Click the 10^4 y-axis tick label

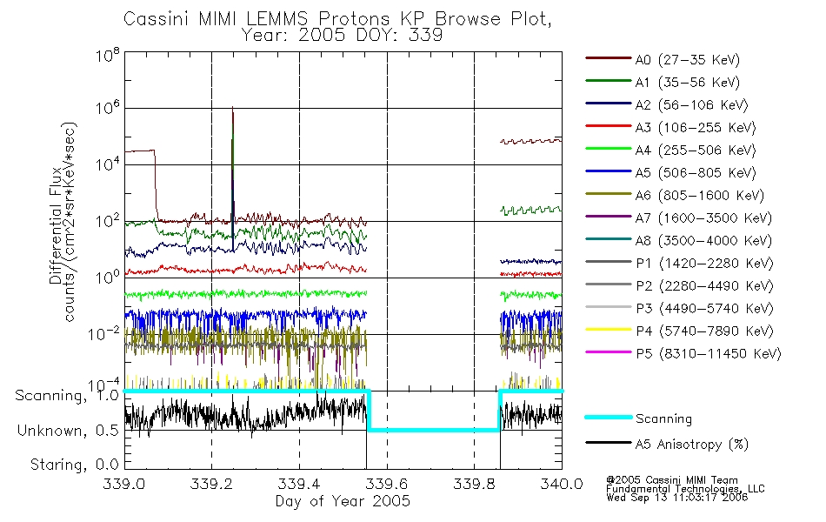coord(108,165)
